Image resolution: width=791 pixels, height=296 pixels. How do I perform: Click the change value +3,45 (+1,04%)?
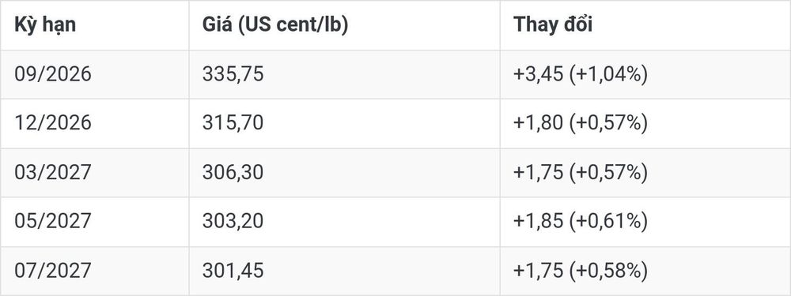coord(580,74)
